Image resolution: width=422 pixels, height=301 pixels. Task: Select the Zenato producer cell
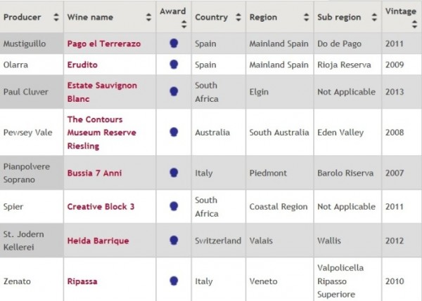(18, 281)
